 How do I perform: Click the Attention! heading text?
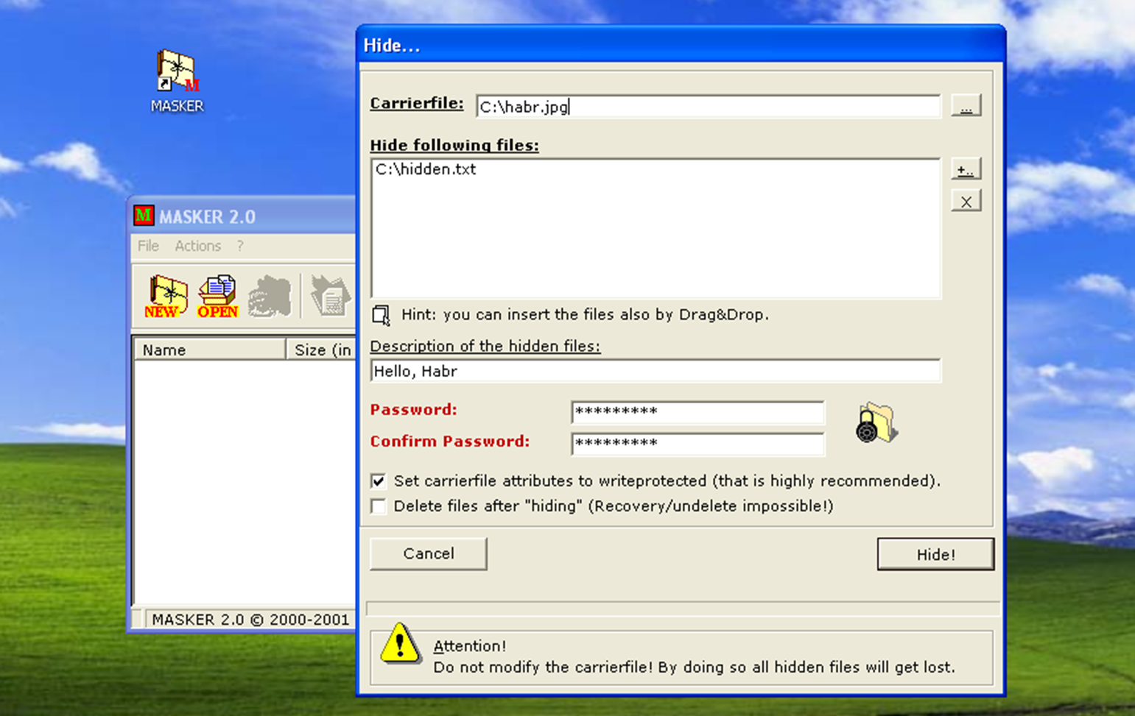(x=470, y=646)
